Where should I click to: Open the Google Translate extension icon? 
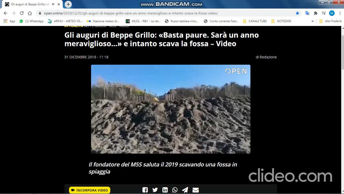(x=307, y=13)
